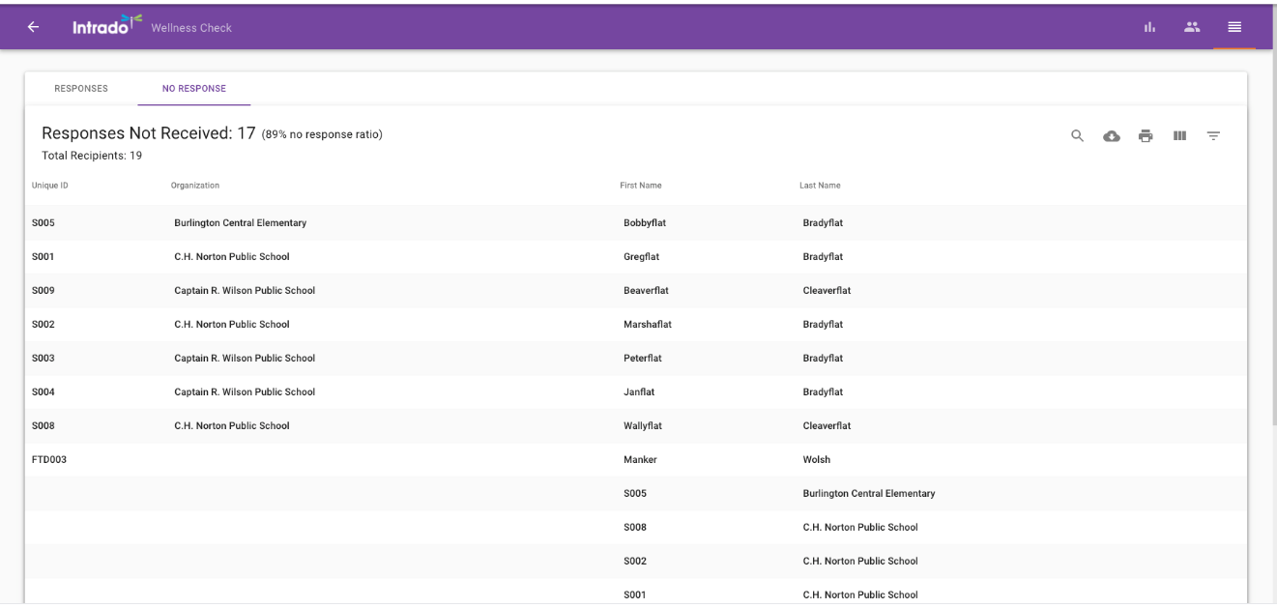Download the report via cloud icon
Screen dimensions: 1277x608
(1112, 136)
